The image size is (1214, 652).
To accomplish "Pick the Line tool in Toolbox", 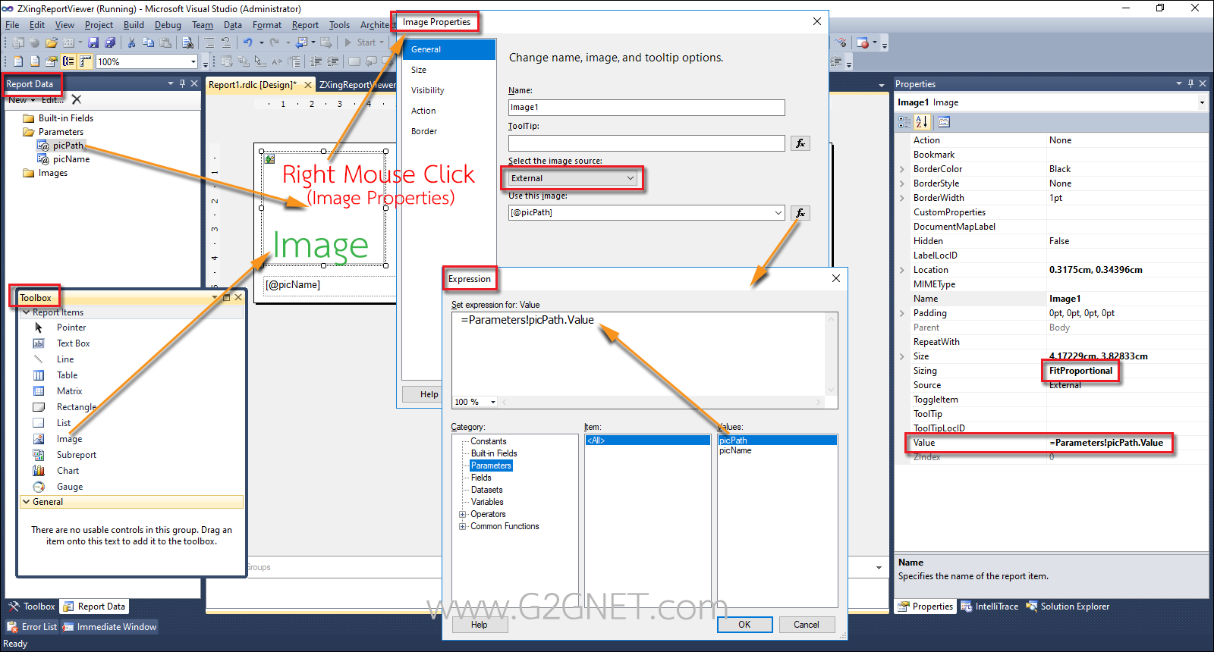I will 65,359.
